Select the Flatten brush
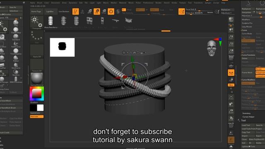 pos(16,58)
